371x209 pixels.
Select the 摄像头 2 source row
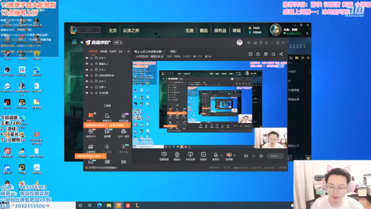tap(107, 64)
